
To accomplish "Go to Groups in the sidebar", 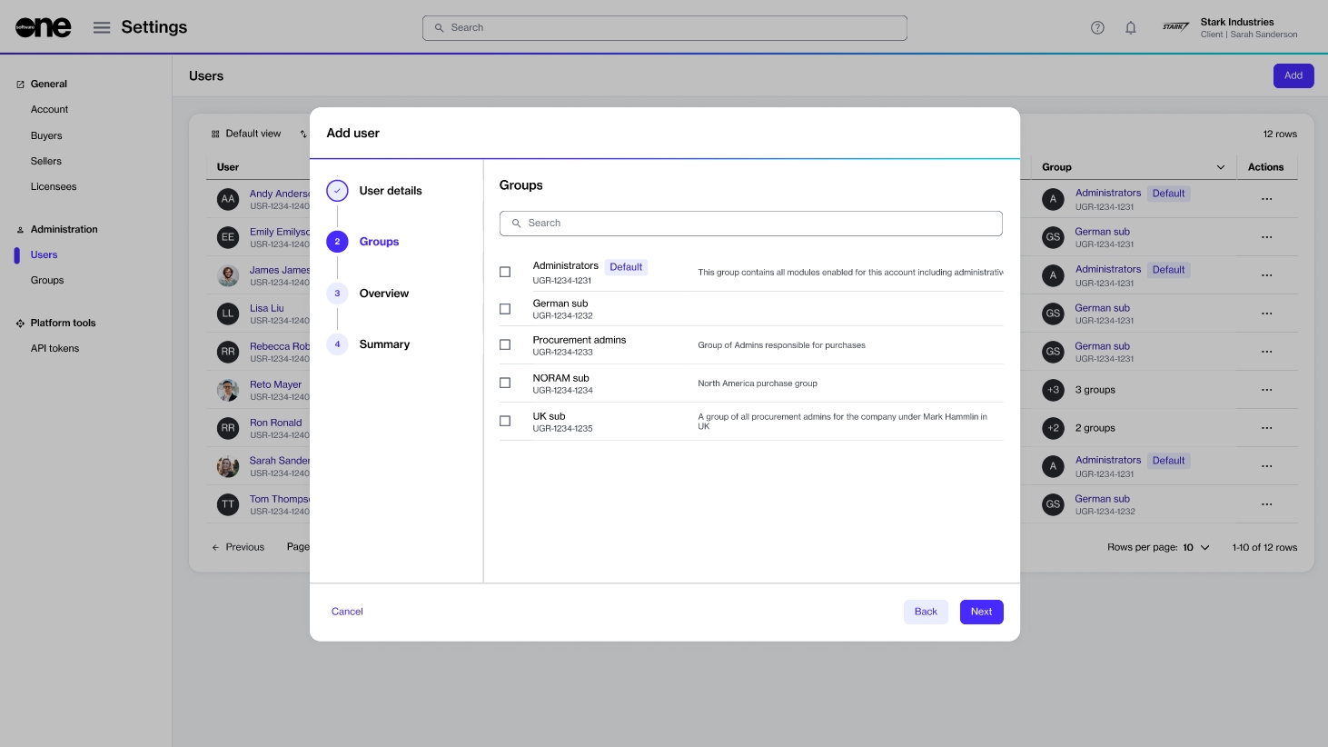I will [x=47, y=280].
